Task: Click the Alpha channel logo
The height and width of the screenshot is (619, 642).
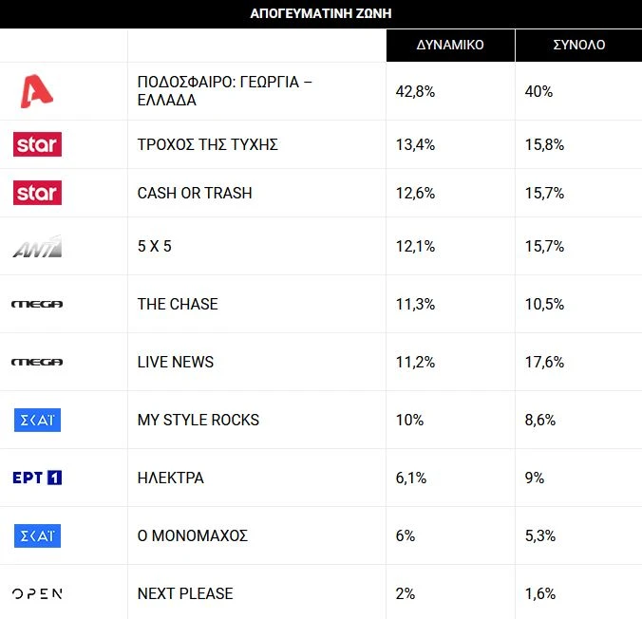Action: [x=37, y=91]
